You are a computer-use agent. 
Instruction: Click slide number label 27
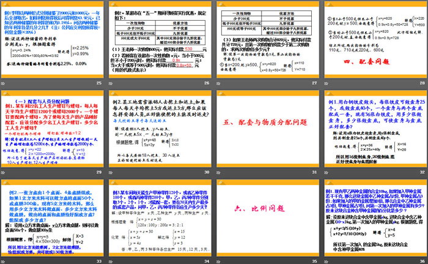(x=314, y=83)
